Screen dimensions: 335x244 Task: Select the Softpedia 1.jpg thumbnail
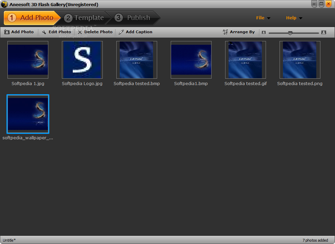[x=28, y=60]
